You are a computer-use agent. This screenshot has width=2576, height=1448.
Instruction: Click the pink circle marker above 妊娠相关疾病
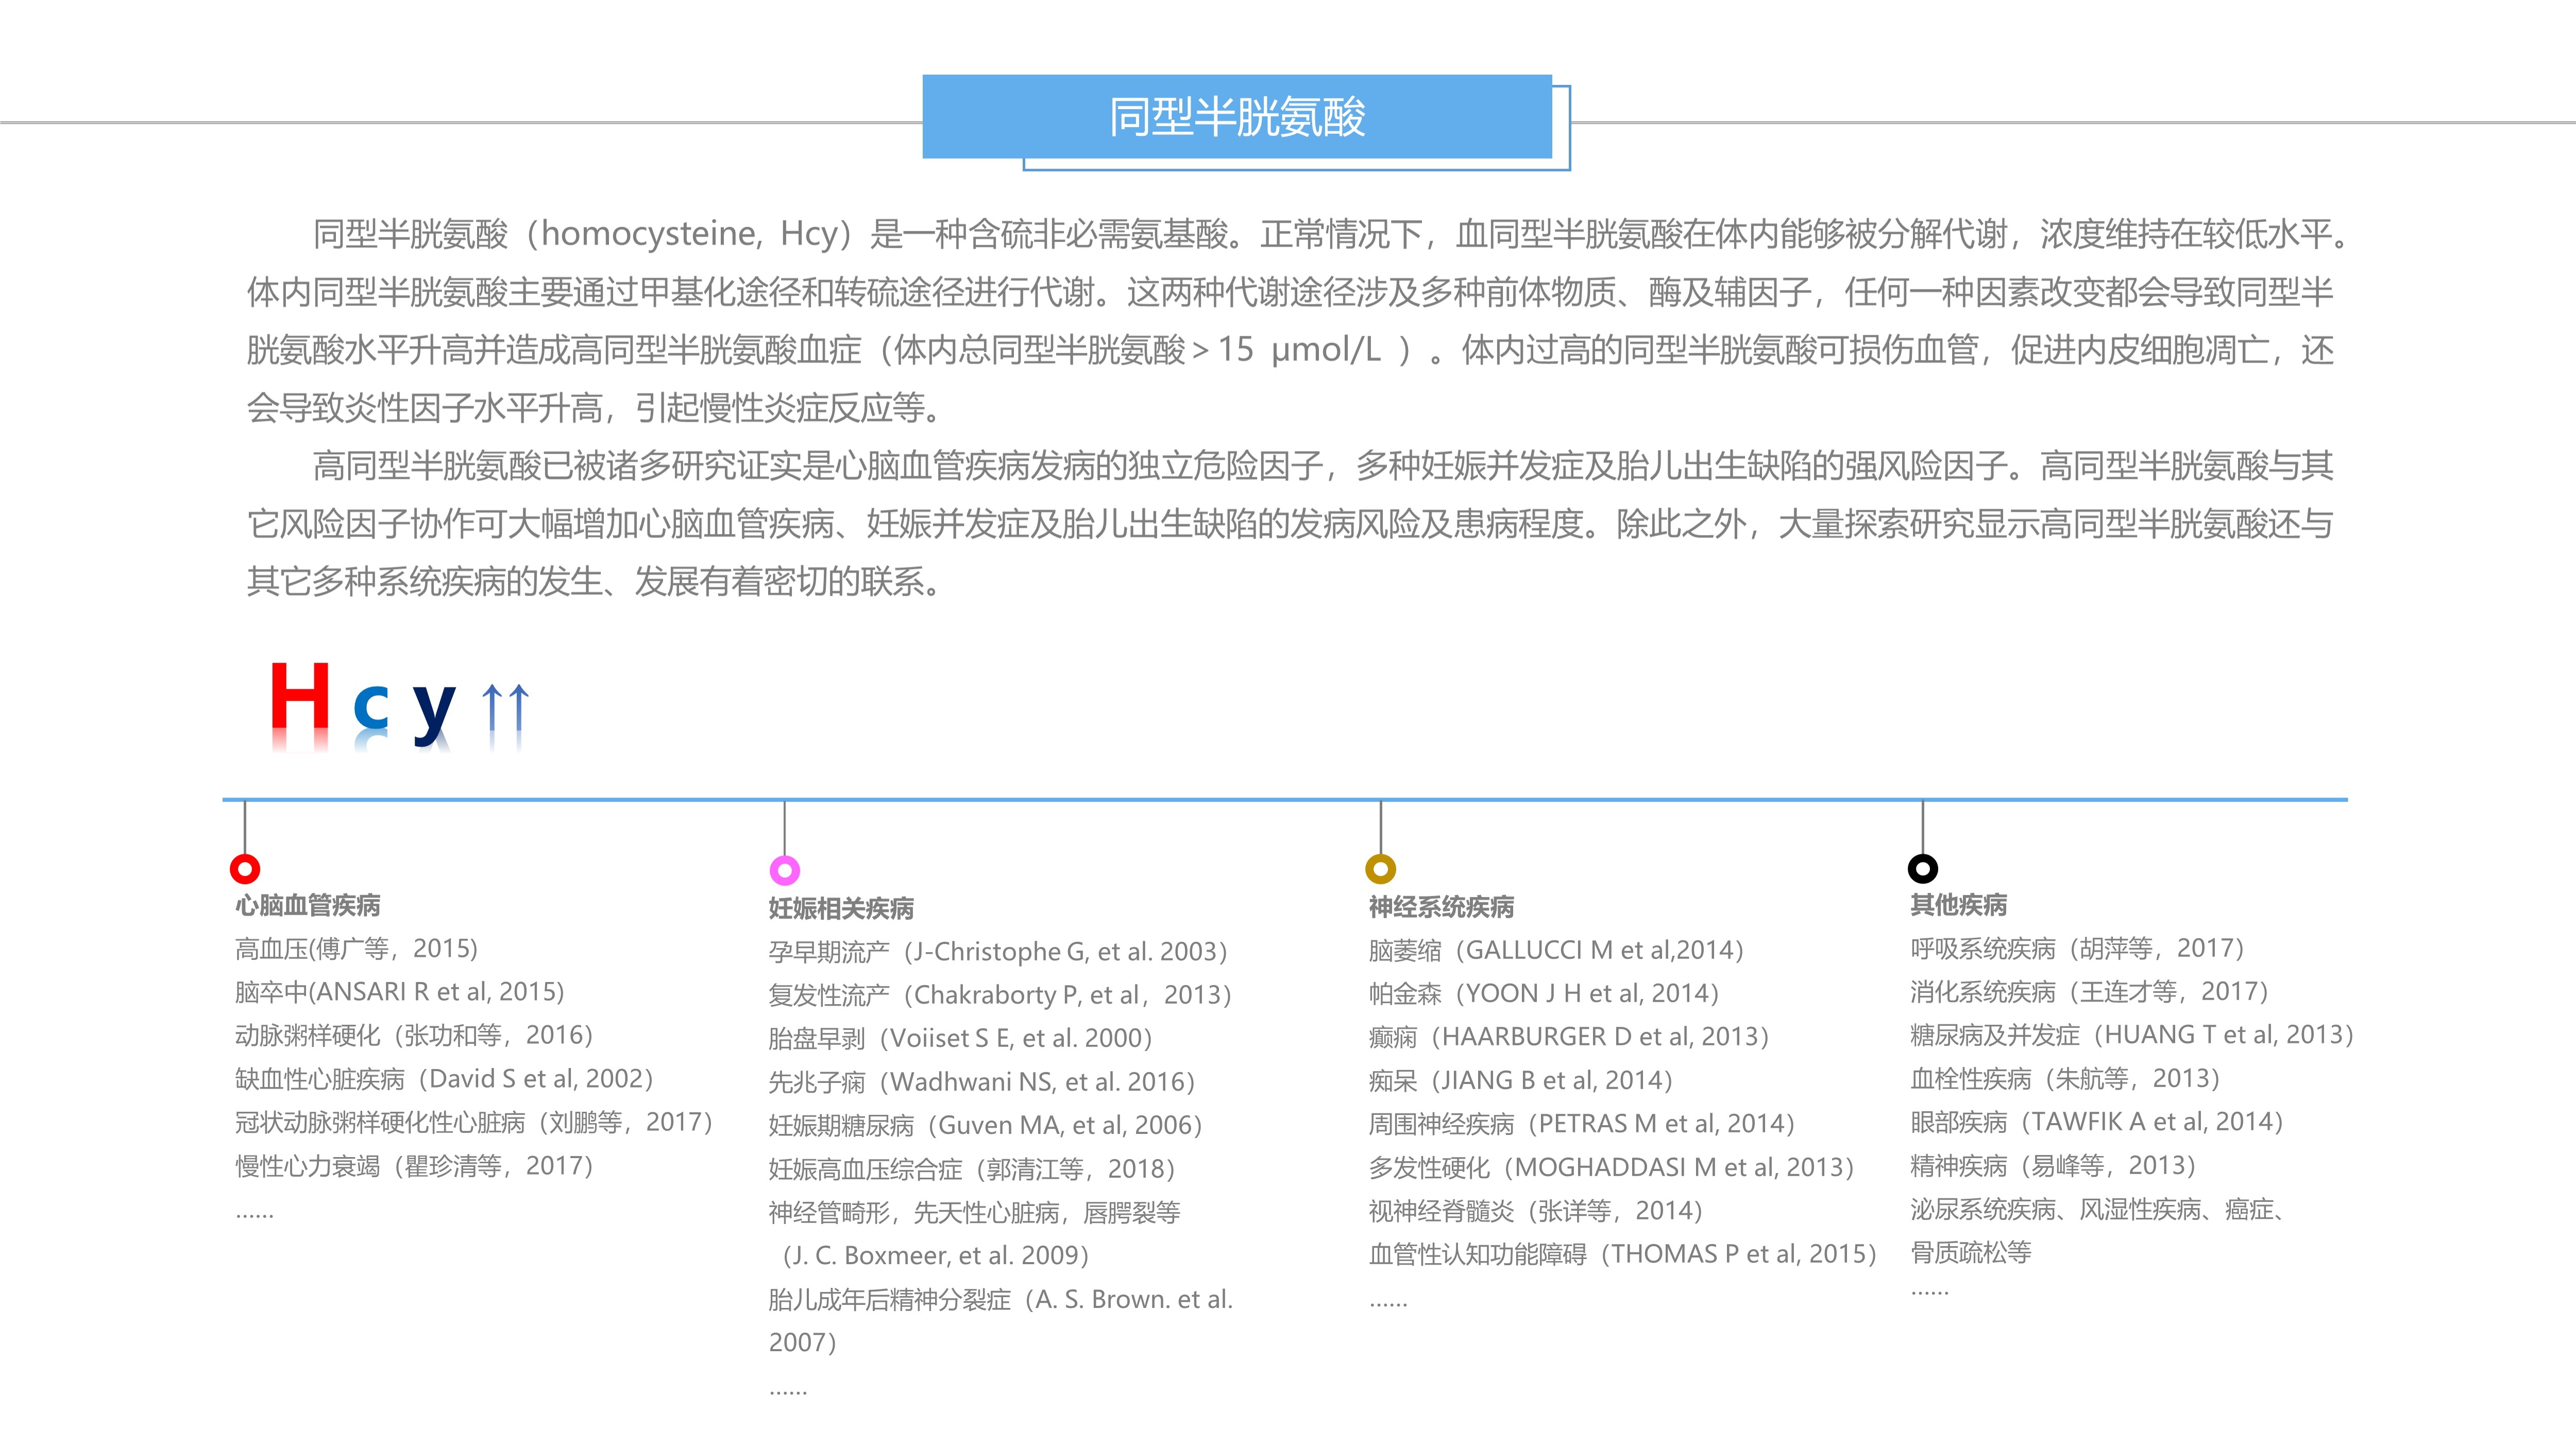tap(785, 870)
